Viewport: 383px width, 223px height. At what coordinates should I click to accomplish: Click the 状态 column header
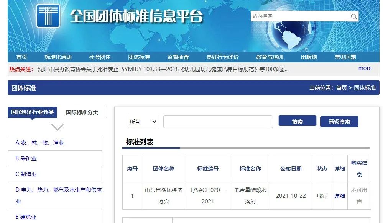[322, 169]
